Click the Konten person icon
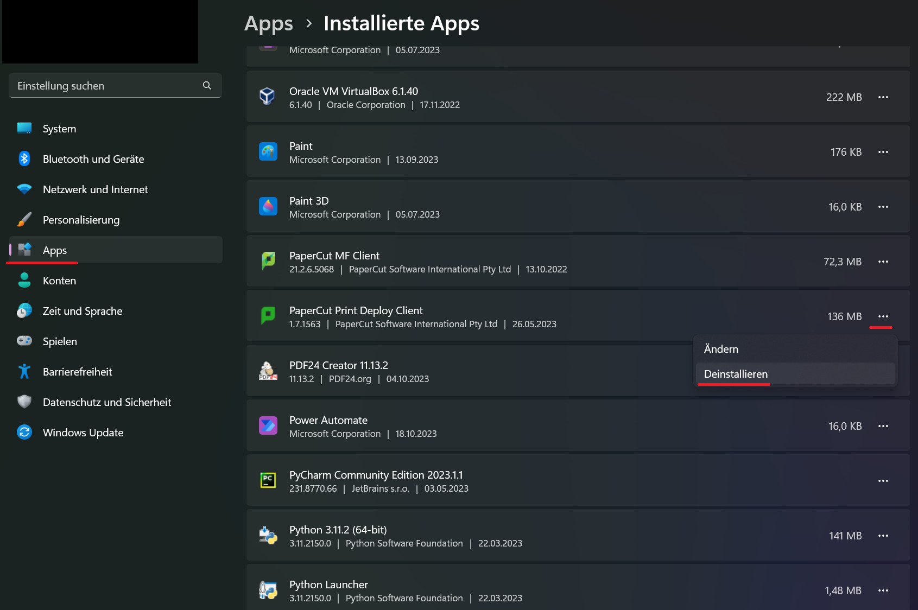Image resolution: width=918 pixels, height=610 pixels. click(x=24, y=280)
